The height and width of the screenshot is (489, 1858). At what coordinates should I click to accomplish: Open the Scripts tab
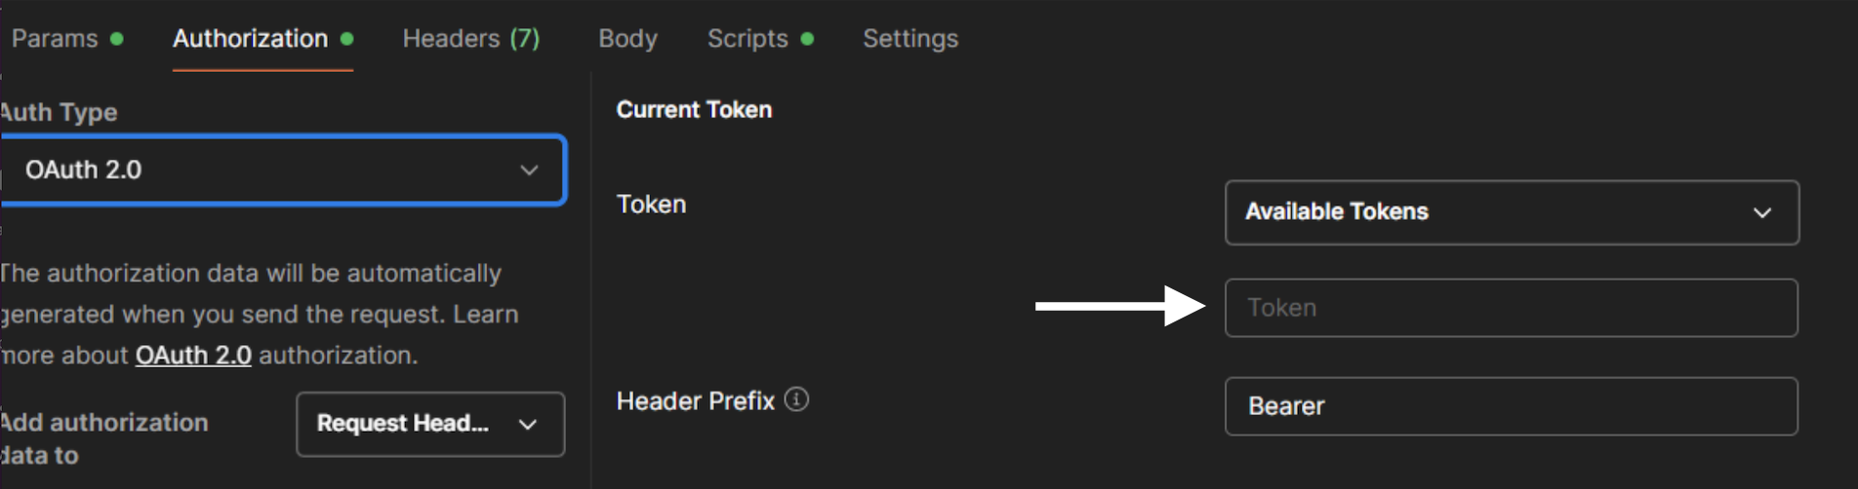747,38
